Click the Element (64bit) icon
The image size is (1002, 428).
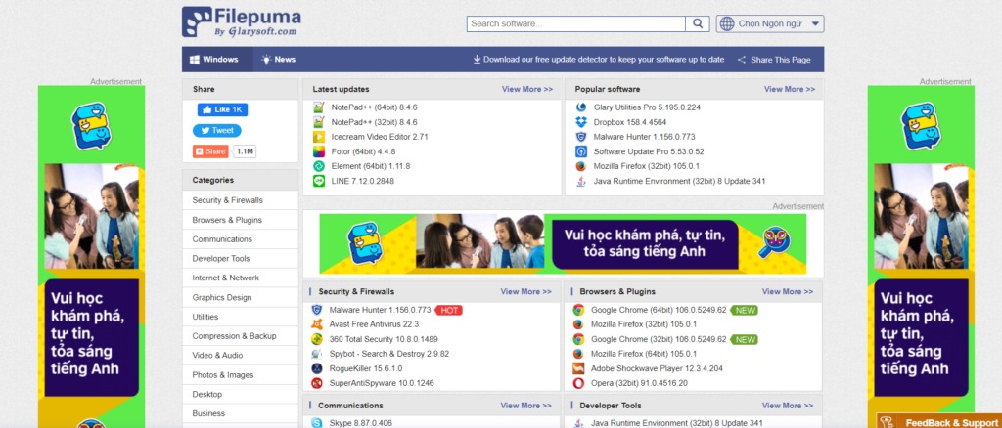(x=319, y=166)
